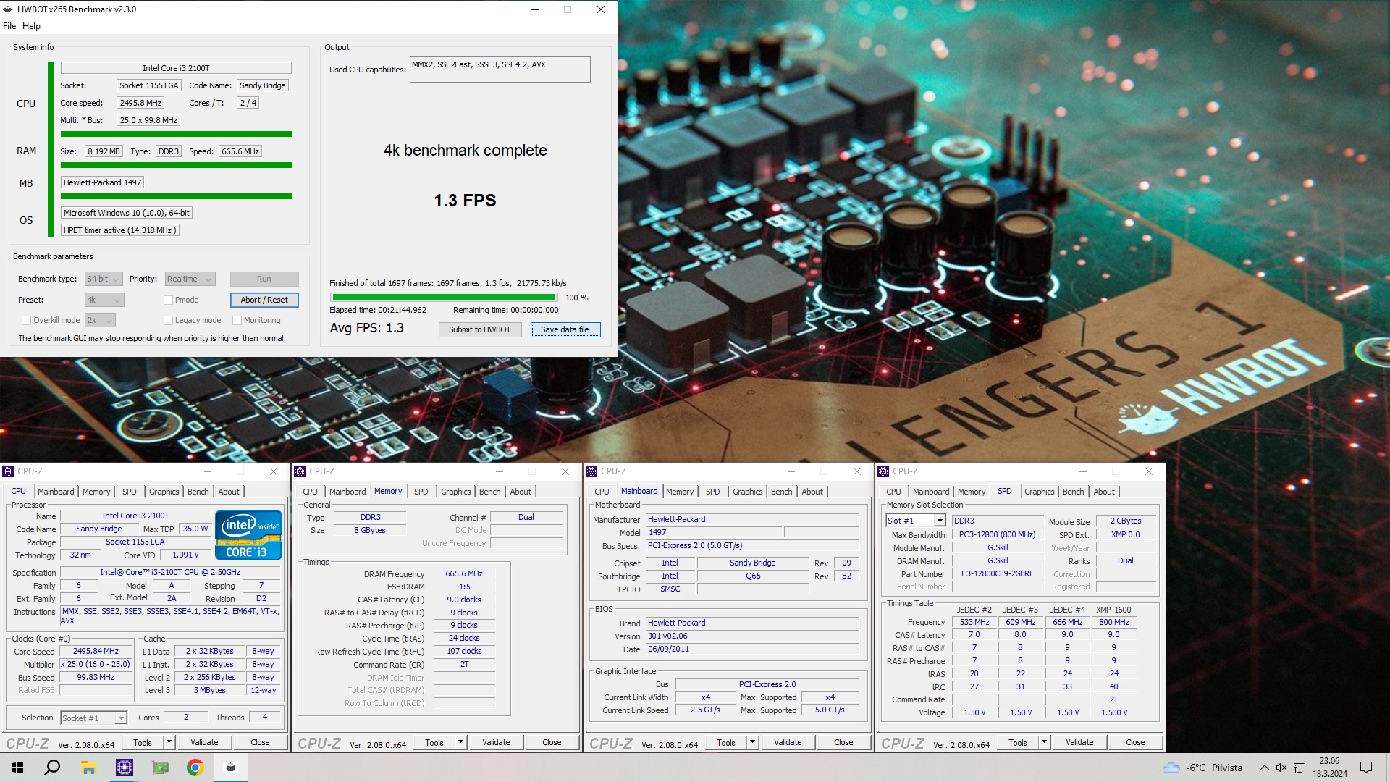Click About tab in Memory window

click(x=521, y=492)
